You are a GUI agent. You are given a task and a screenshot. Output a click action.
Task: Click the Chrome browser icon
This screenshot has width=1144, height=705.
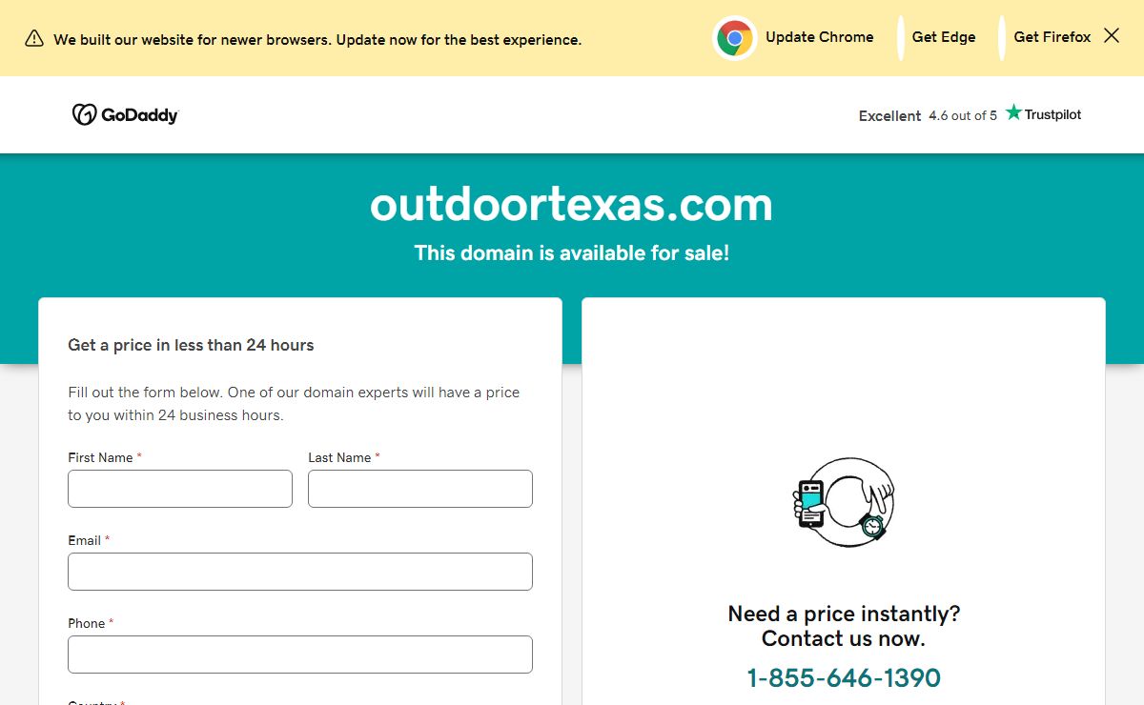(x=734, y=38)
